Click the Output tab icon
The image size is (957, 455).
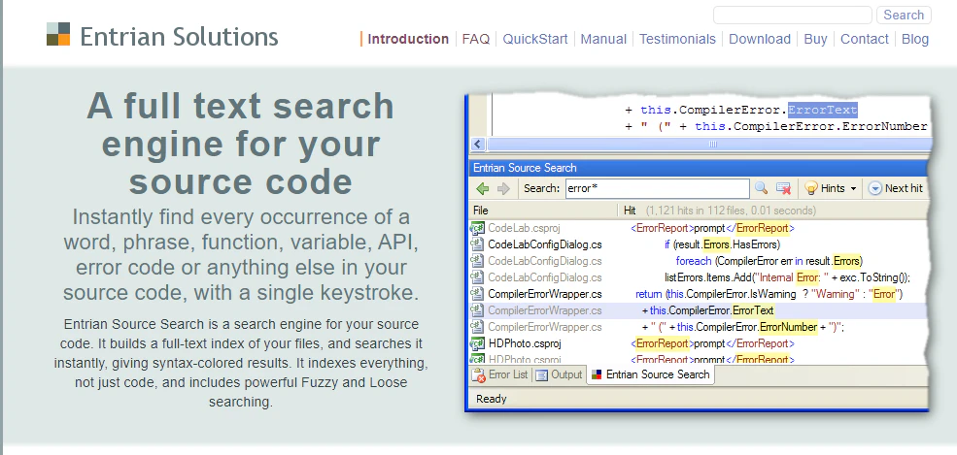tap(541, 375)
